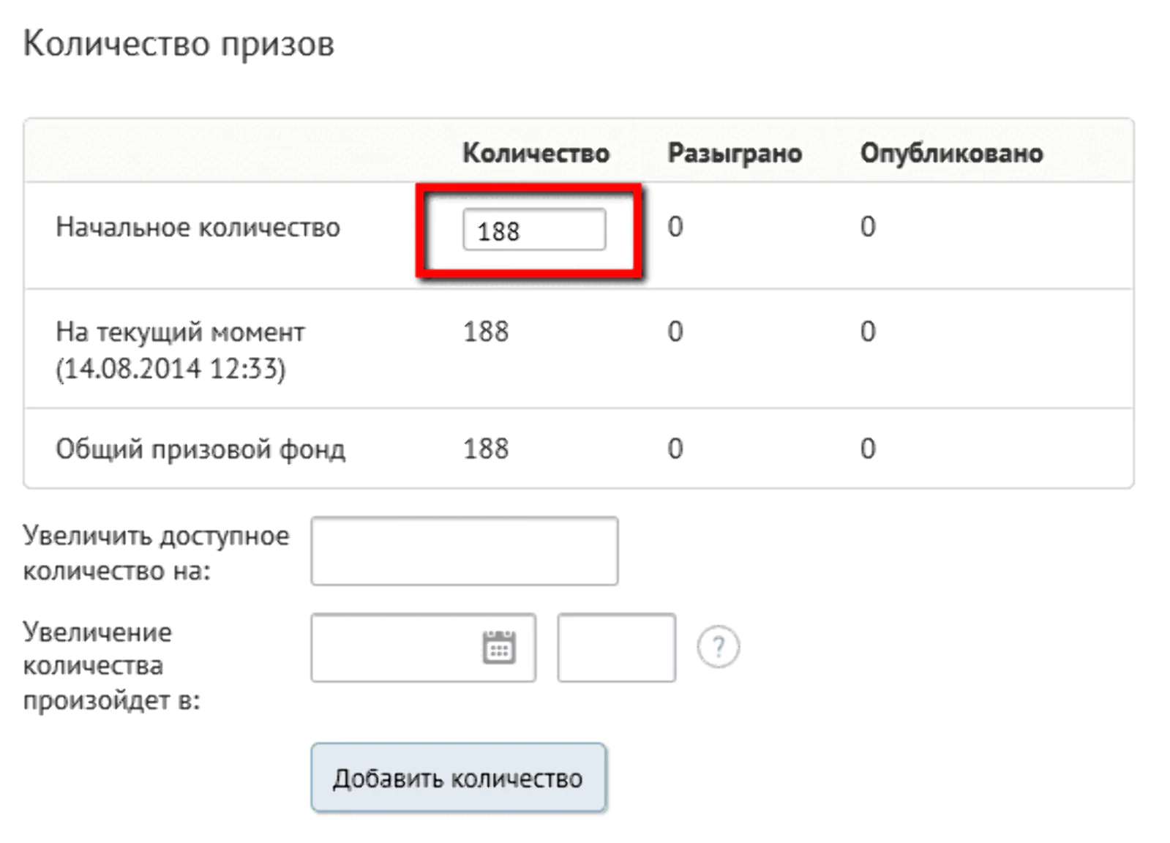This screenshot has width=1170, height=843.
Task: Click the time input box beside the date field
Action: [616, 648]
